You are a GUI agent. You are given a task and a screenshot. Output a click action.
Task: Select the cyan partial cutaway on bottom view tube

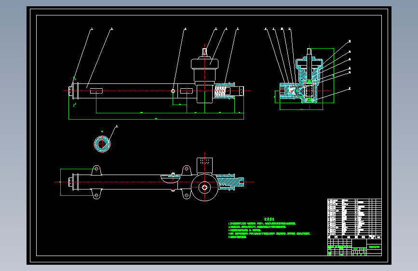[x=170, y=178]
